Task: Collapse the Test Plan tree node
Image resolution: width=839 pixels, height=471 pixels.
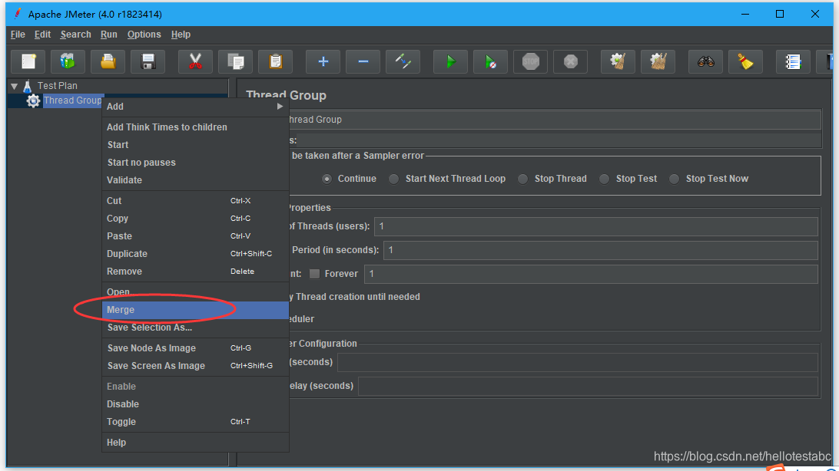Action: [x=15, y=86]
